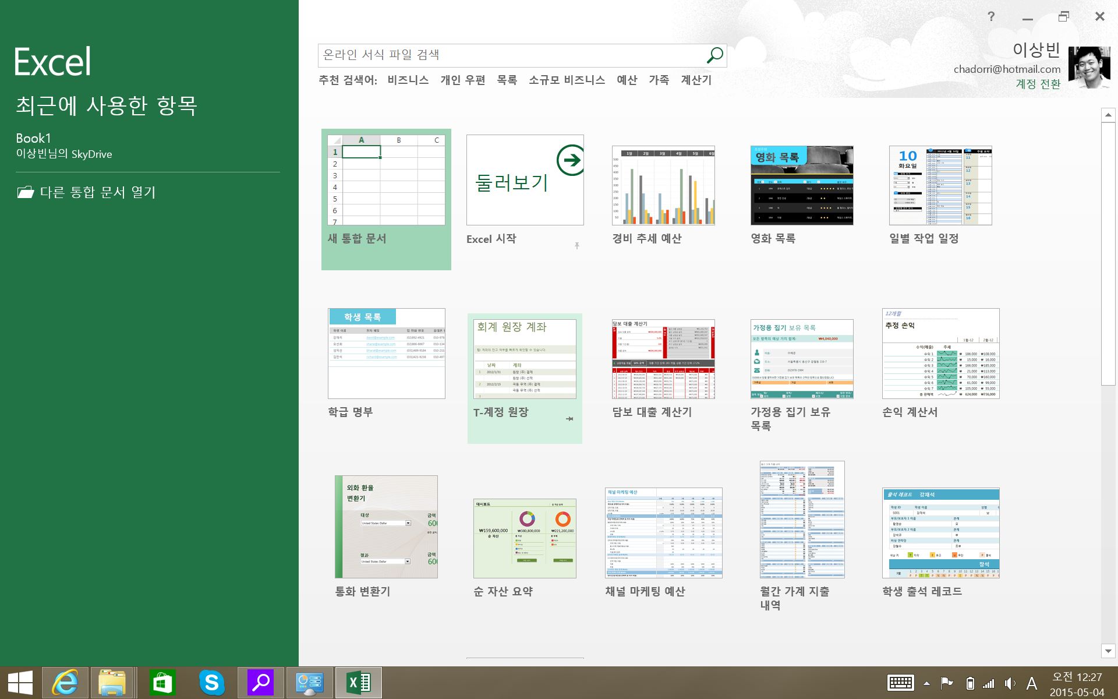Select the 새 통합 문서 blank workbook
This screenshot has height=699, width=1118.
(386, 199)
